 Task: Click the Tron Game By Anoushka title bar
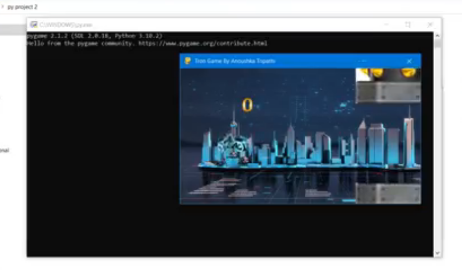coord(267,61)
